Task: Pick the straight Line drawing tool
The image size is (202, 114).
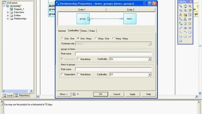Action: [181, 32]
